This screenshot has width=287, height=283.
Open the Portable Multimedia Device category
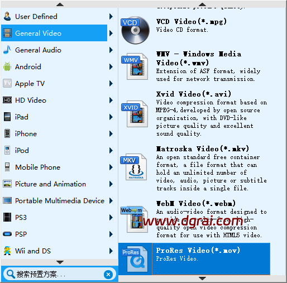54,200
